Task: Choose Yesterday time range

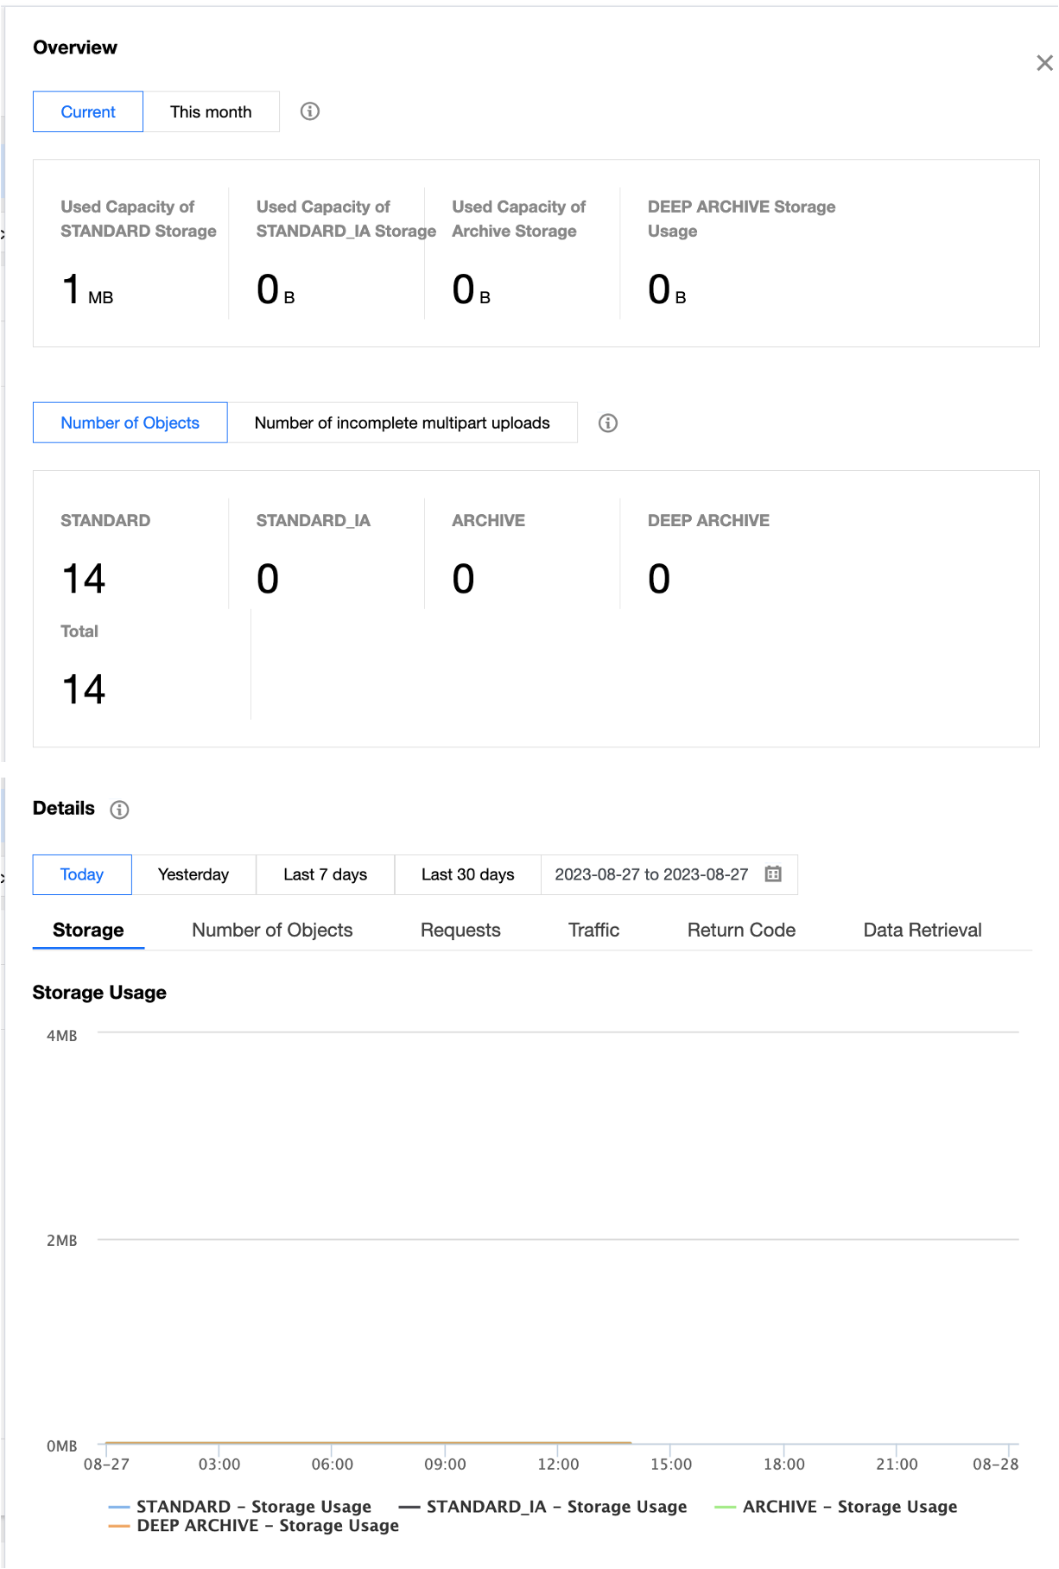Action: (x=193, y=874)
